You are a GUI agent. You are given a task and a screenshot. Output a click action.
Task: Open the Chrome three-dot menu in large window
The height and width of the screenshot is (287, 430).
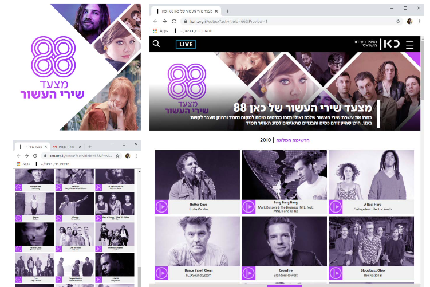(419, 21)
